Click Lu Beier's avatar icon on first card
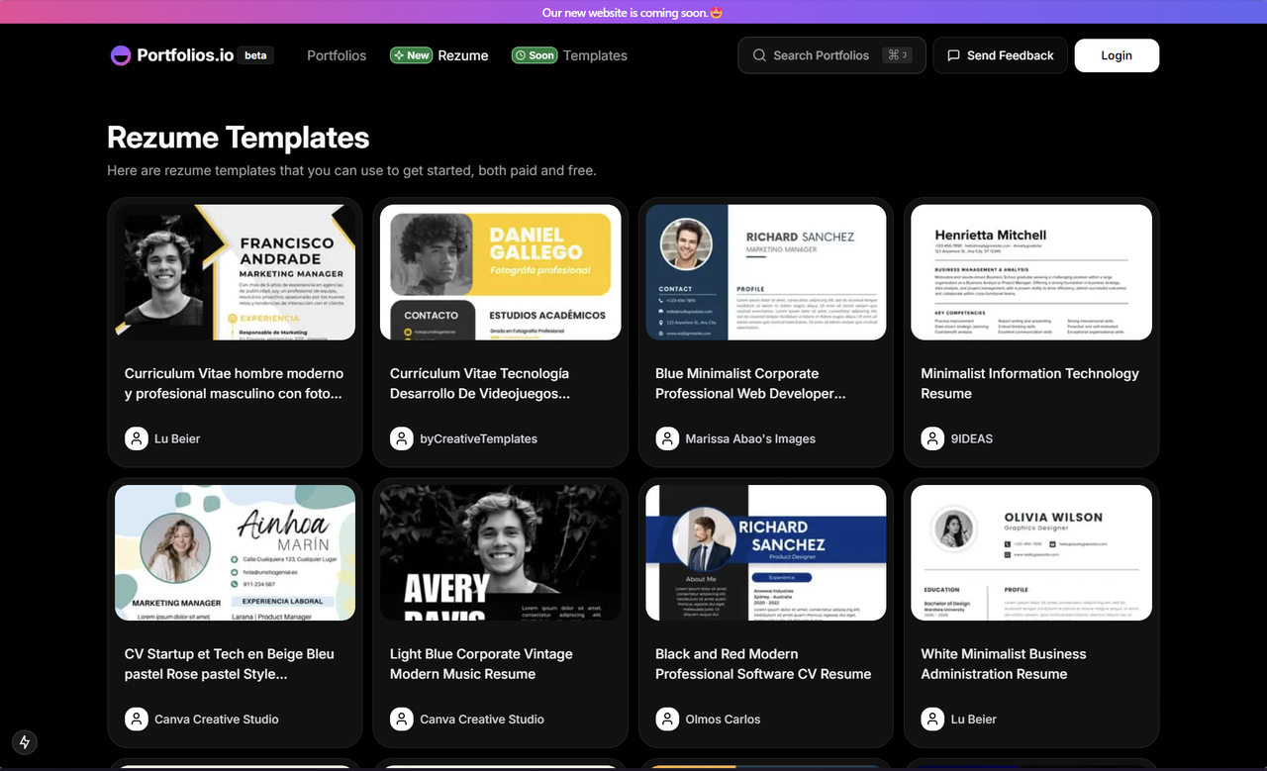The width and height of the screenshot is (1267, 771). tap(136, 438)
